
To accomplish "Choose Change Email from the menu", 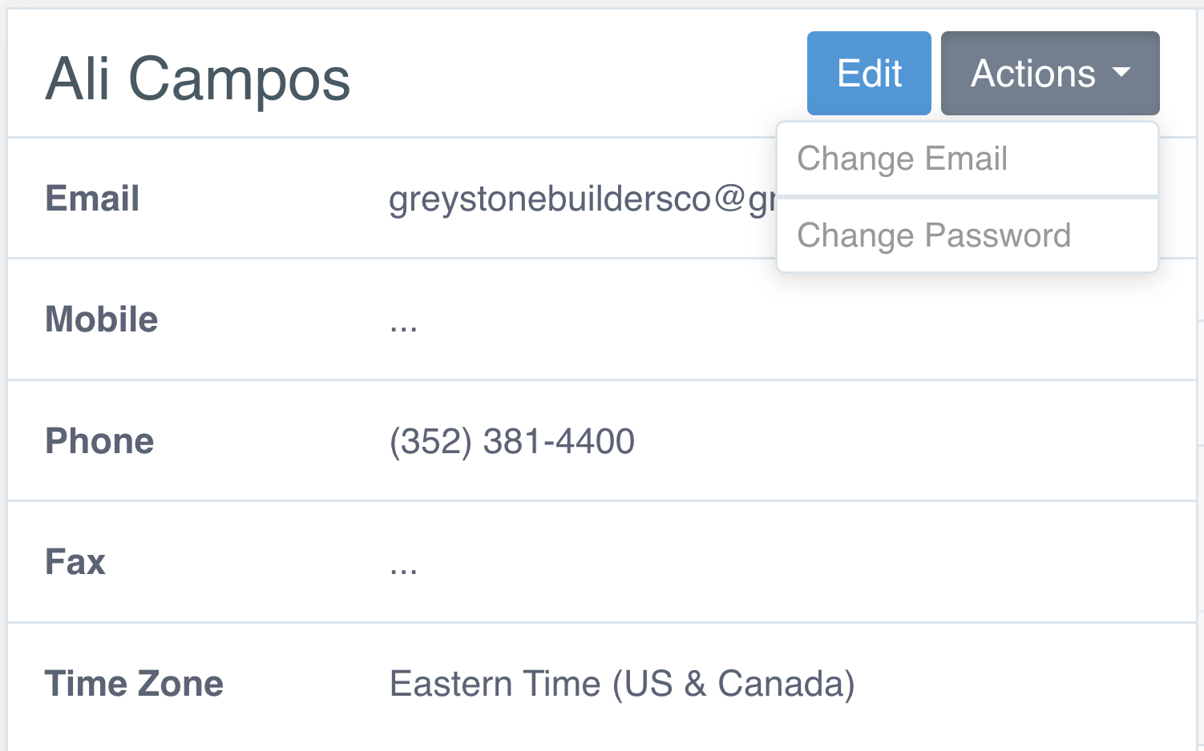I will point(902,159).
